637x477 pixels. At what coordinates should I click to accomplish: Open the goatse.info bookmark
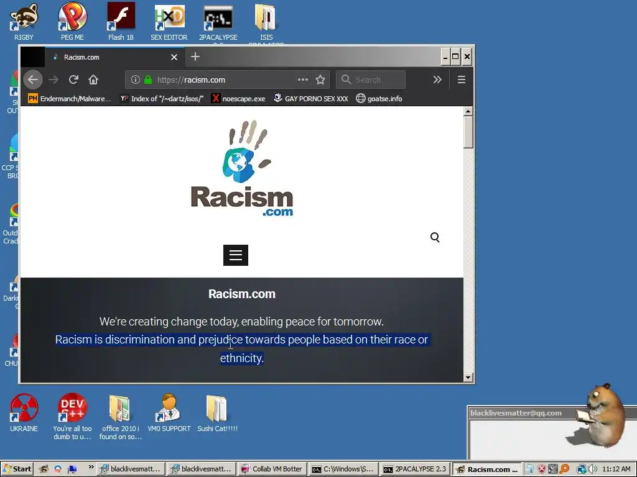pyautogui.click(x=379, y=99)
